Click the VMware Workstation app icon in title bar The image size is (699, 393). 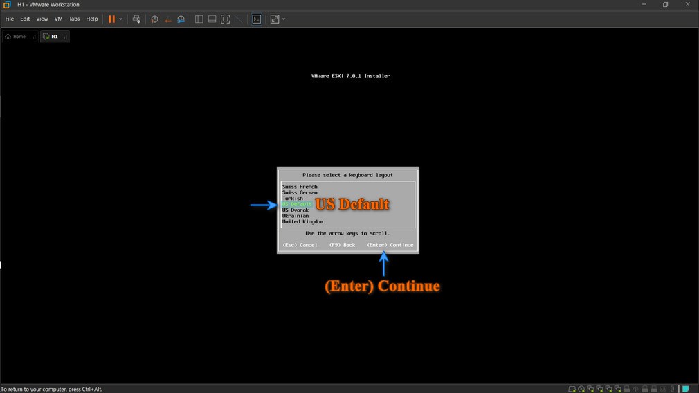click(x=7, y=4)
